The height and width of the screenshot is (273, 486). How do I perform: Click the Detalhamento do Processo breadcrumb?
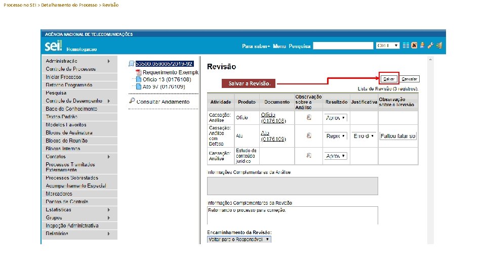pyautogui.click(x=69, y=5)
